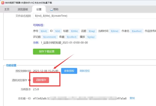The image size is (156, 106).
Task: Click the book icon beside 帮助
Action: 51,10
